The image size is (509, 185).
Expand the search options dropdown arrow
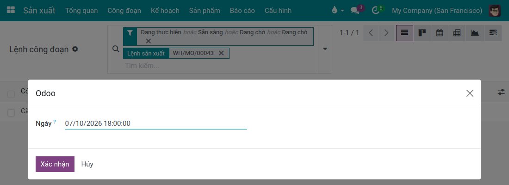coord(325,49)
